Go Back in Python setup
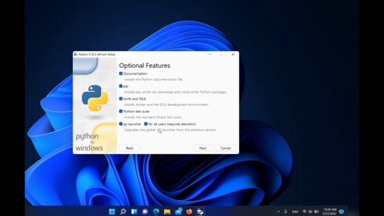This screenshot has width=384, height=216. pos(130,148)
